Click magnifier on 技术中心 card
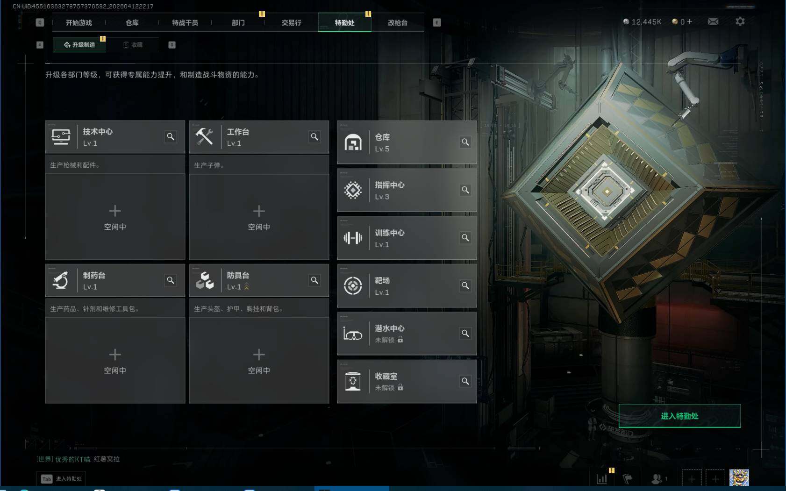The height and width of the screenshot is (491, 786). click(171, 136)
